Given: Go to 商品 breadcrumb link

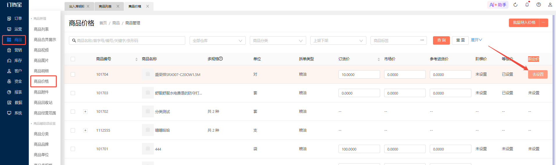Looking at the screenshot, I should pos(116,23).
